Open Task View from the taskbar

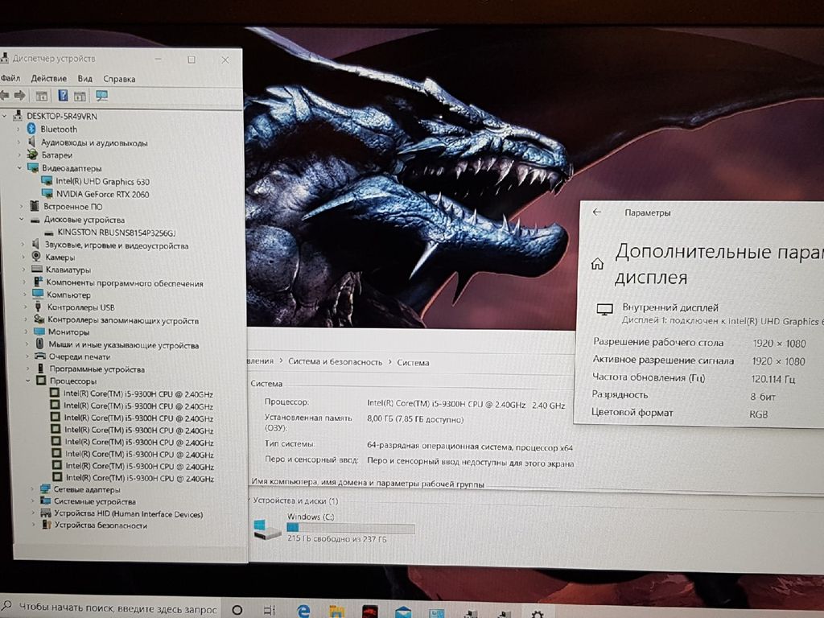(270, 610)
